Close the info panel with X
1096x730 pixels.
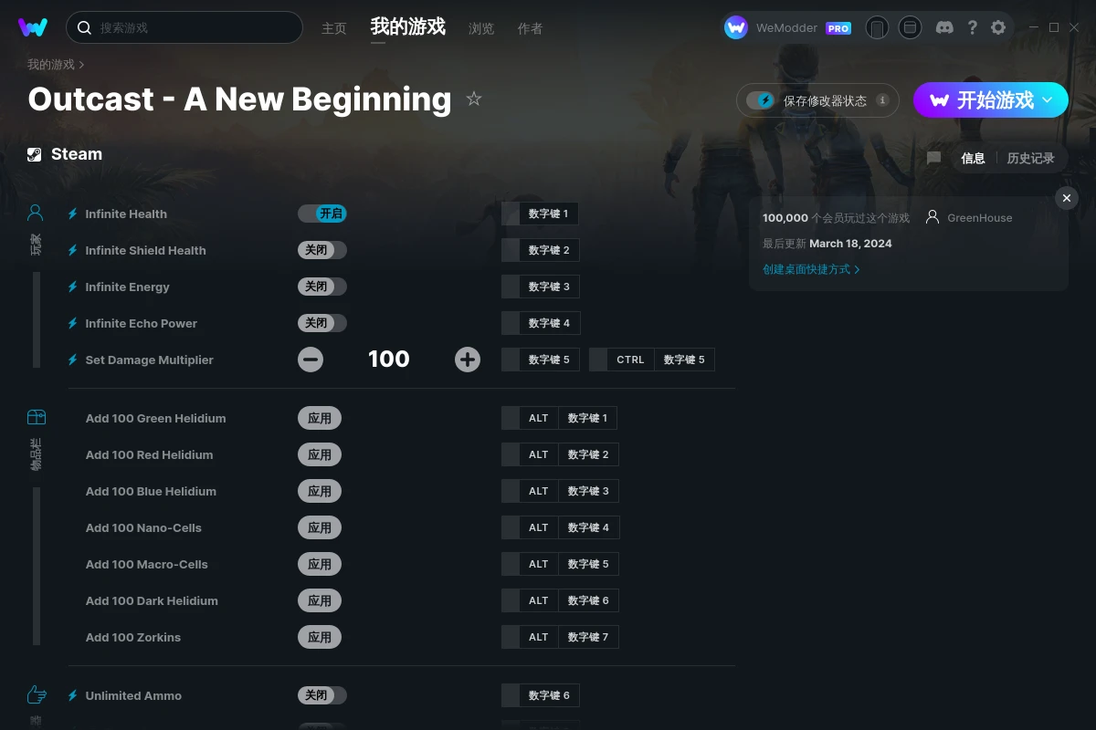pos(1067,198)
